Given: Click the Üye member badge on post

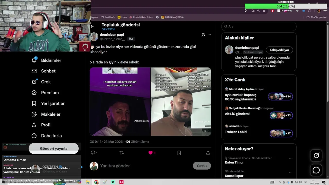Looking at the screenshot, I should pyautogui.click(x=131, y=39).
